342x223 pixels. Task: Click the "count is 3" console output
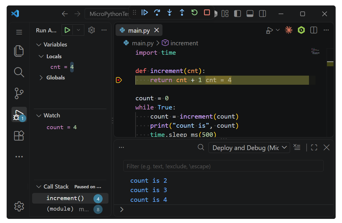pyautogui.click(x=149, y=190)
